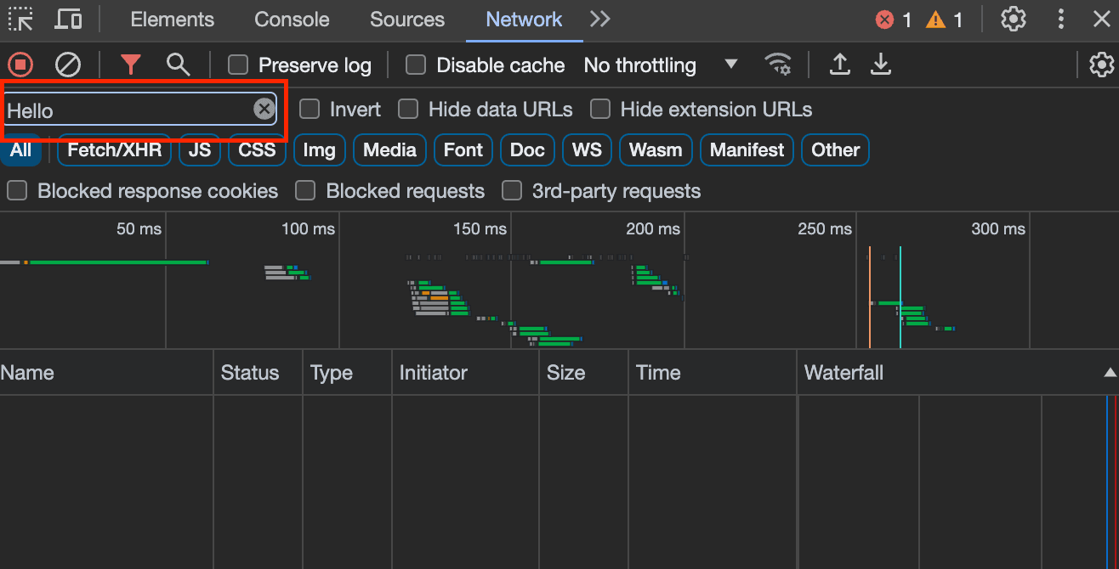Toggle the filter bar visibility
1119x569 pixels.
click(129, 65)
